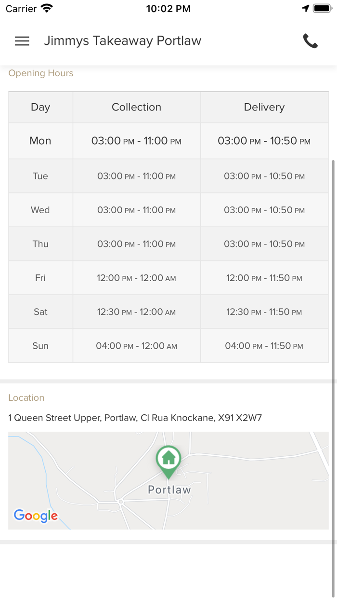The width and height of the screenshot is (337, 600).
Task: Select the Delivery column header
Action: [264, 107]
